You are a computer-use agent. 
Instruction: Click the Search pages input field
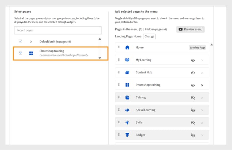(58, 30)
